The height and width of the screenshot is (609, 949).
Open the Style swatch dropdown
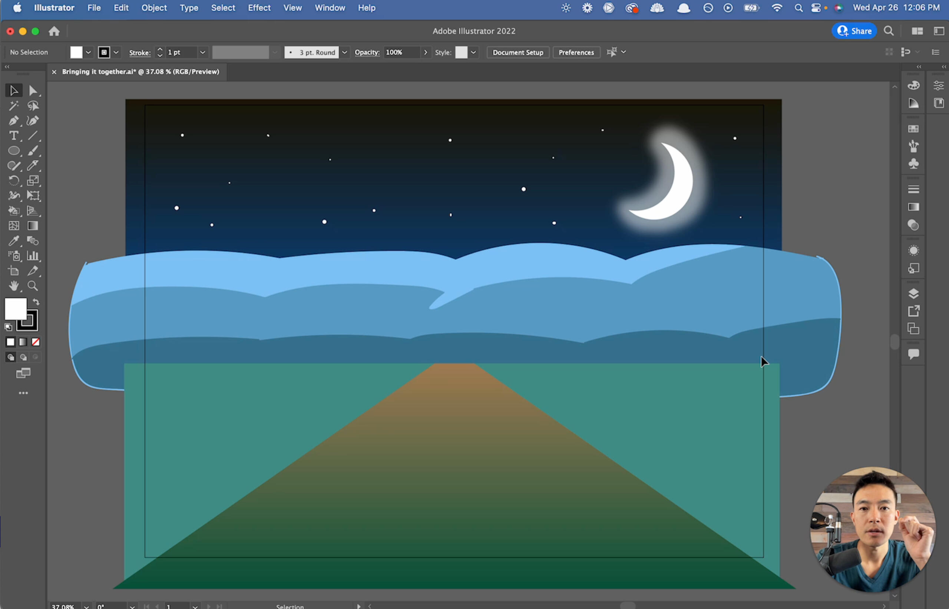pyautogui.click(x=473, y=52)
